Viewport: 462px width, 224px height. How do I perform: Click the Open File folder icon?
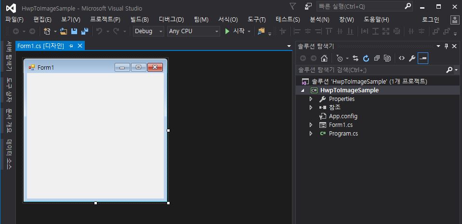[x=64, y=31]
